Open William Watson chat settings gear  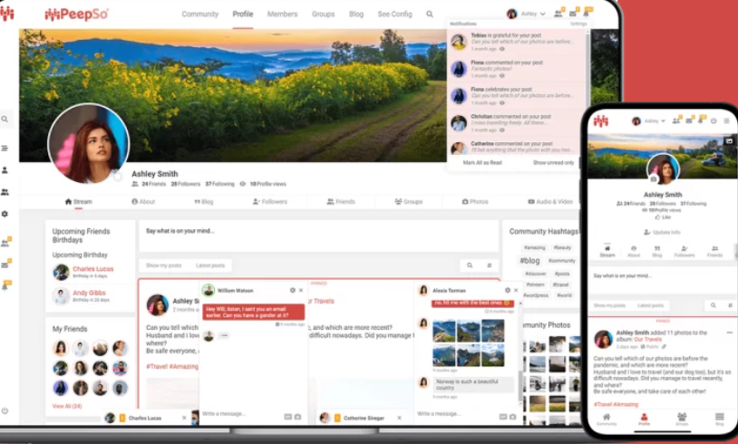point(292,290)
